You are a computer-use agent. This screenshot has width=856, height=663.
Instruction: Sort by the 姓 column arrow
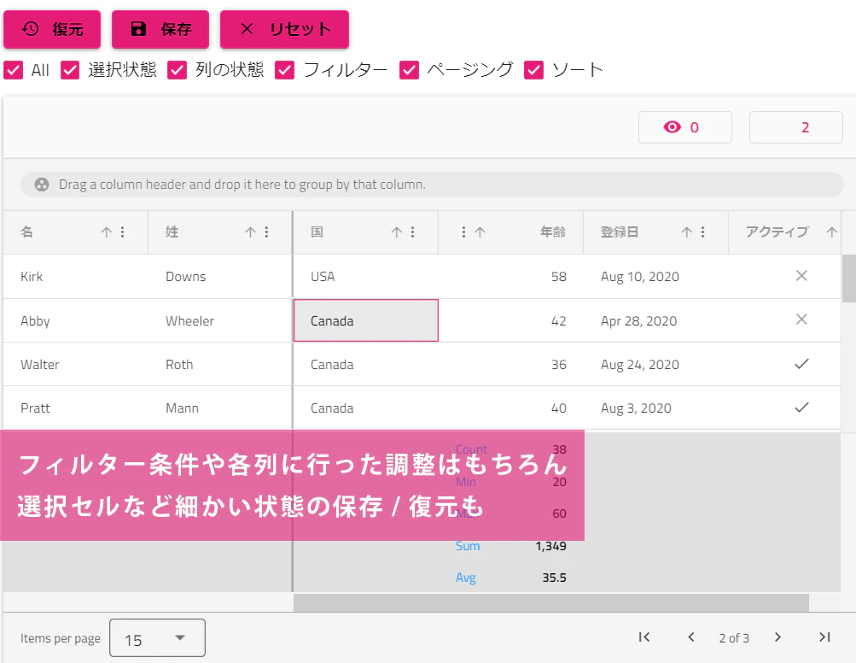coord(251,232)
